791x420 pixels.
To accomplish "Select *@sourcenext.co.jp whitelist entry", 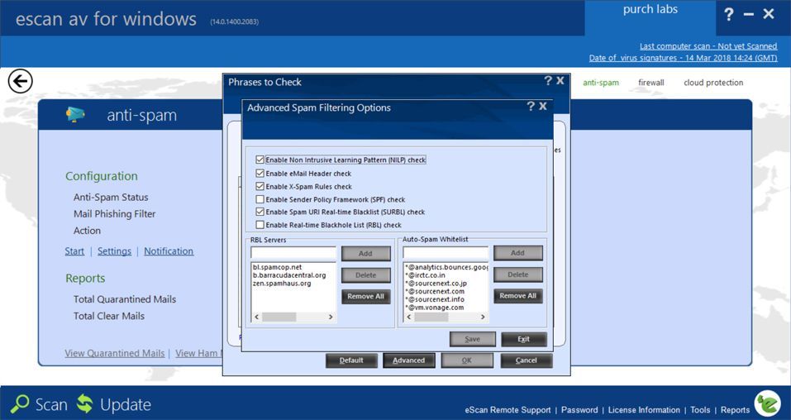I will pyautogui.click(x=436, y=284).
